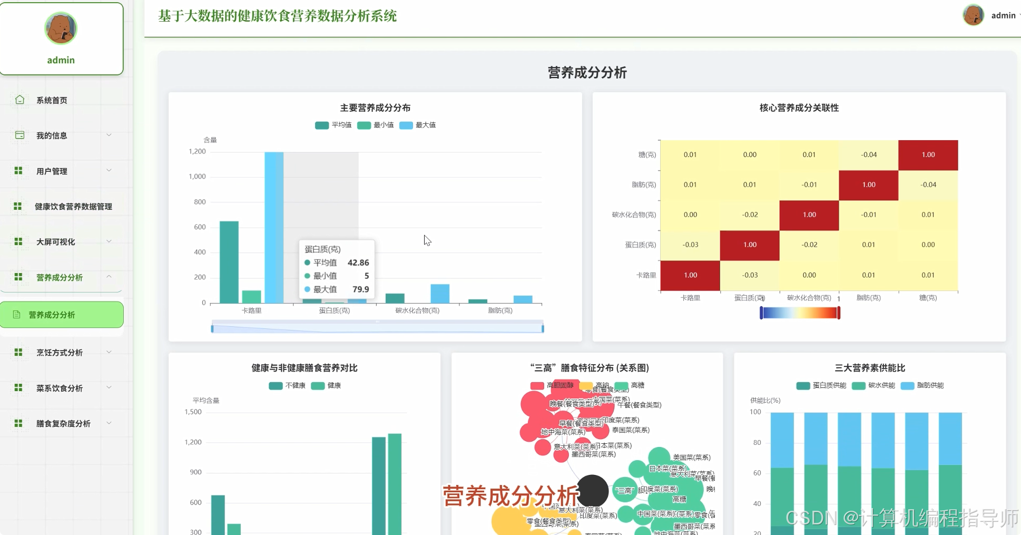Click the 大屏可视化 panel icon
Viewport: 1021px width, 535px height.
click(x=19, y=241)
